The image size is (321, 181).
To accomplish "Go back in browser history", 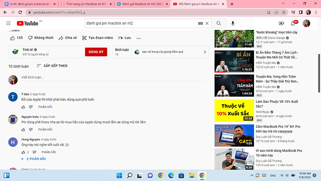I will [x=5, y=12].
